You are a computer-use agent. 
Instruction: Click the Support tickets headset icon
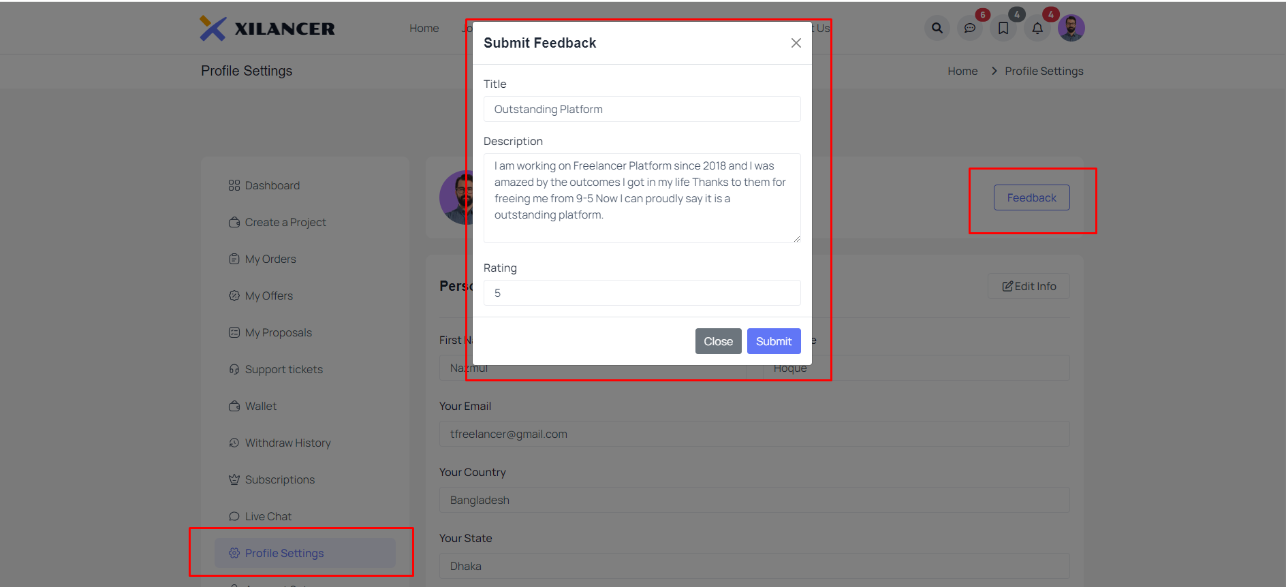coord(234,369)
